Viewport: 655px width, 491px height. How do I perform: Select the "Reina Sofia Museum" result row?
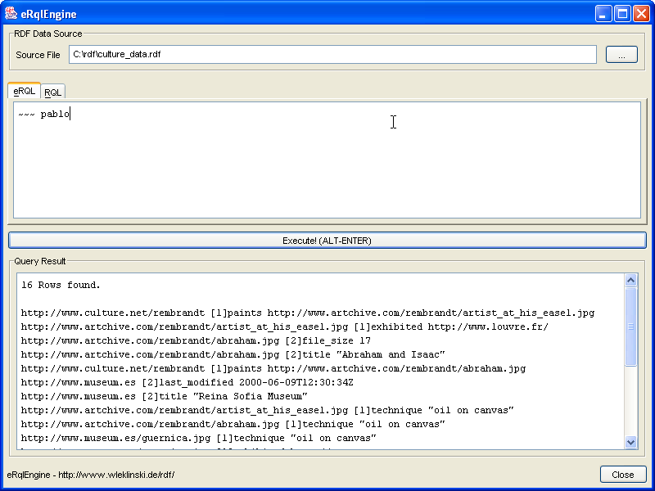pos(164,396)
